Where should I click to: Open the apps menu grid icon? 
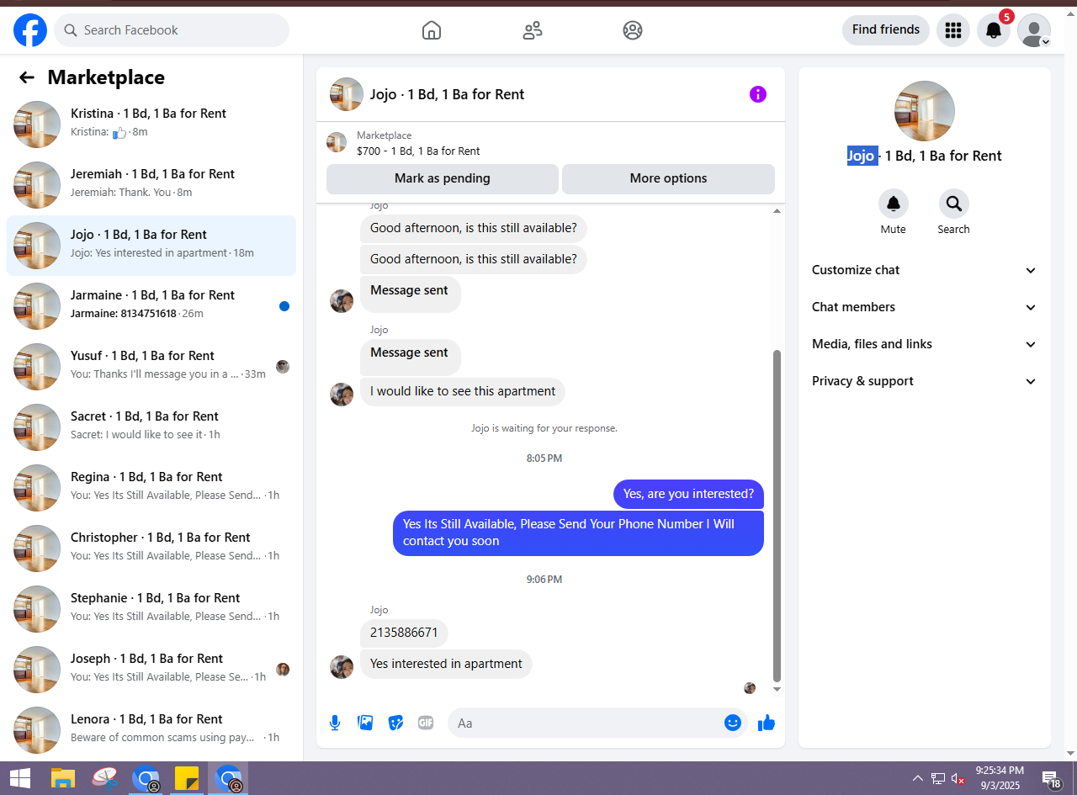(x=953, y=30)
